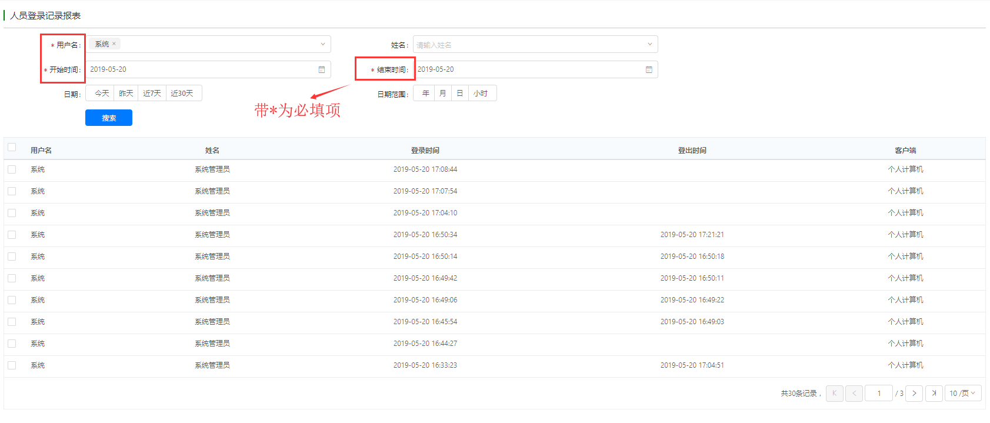Toggle the select-all checkbox in table header

12,147
